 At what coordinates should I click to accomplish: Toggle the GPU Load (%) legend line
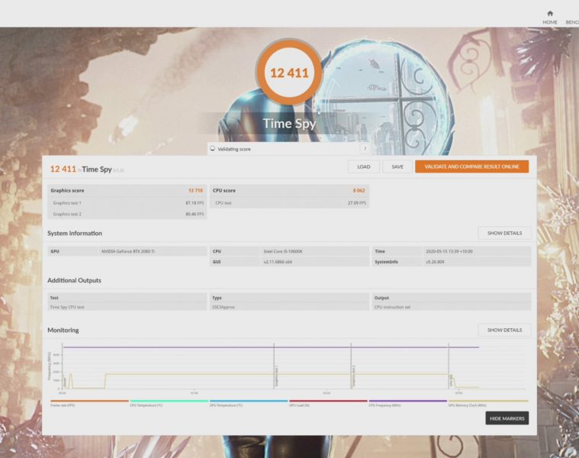pyautogui.click(x=328, y=403)
